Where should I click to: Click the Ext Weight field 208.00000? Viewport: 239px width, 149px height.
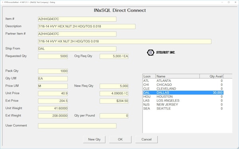(53, 116)
